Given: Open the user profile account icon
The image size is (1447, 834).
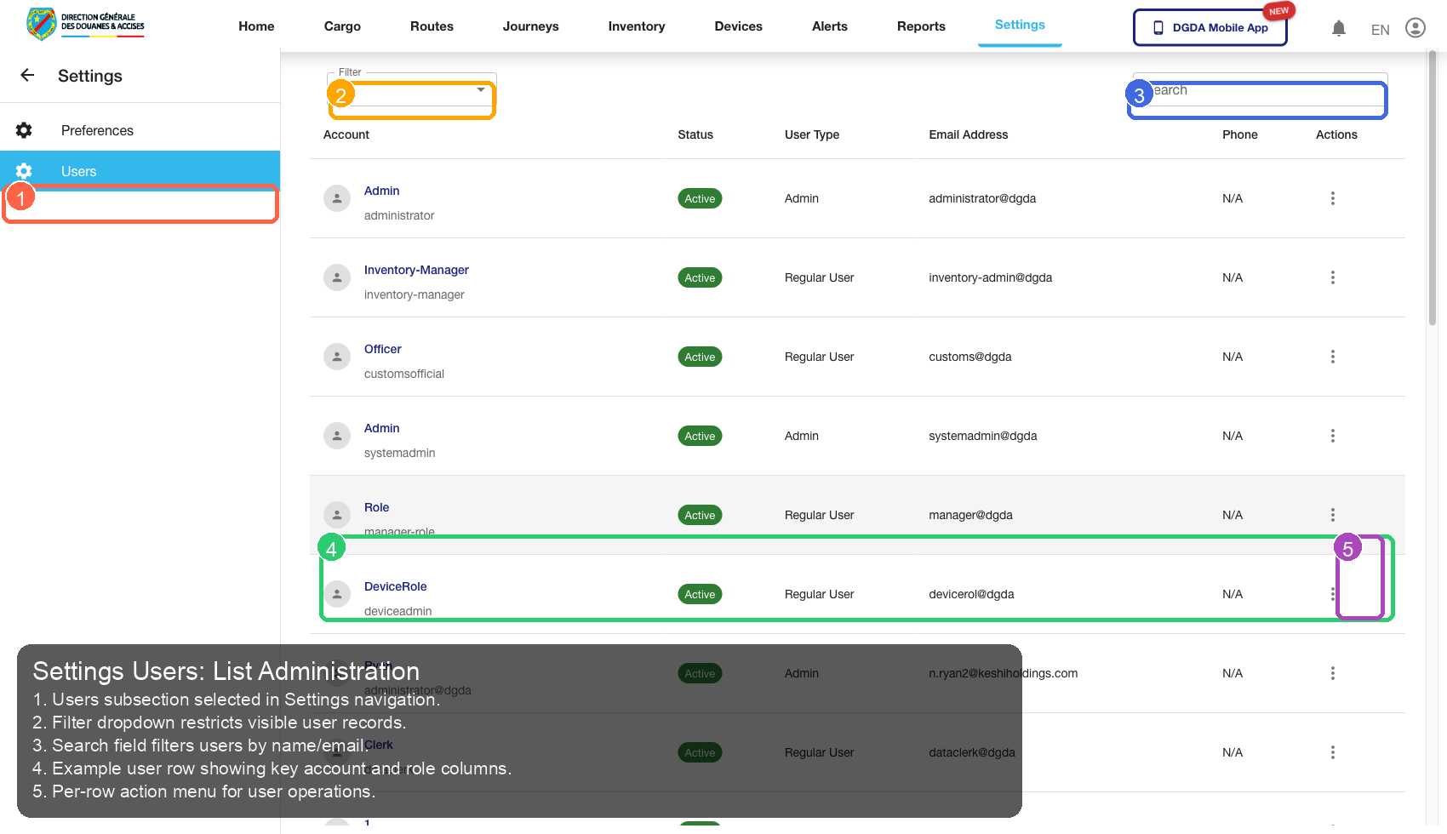Looking at the screenshot, I should tap(1415, 28).
